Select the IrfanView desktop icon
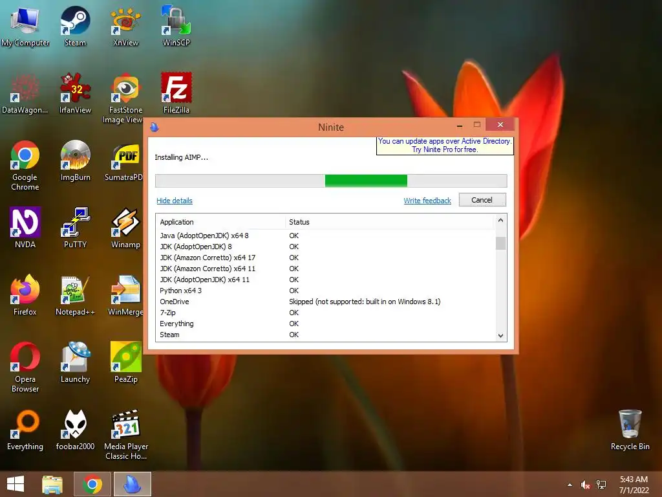This screenshot has height=497, width=662. (x=75, y=93)
